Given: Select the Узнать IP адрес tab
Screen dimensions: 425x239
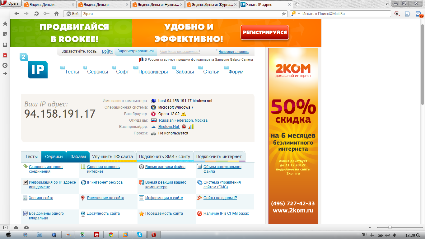Looking at the screenshot, I should coord(266,4).
